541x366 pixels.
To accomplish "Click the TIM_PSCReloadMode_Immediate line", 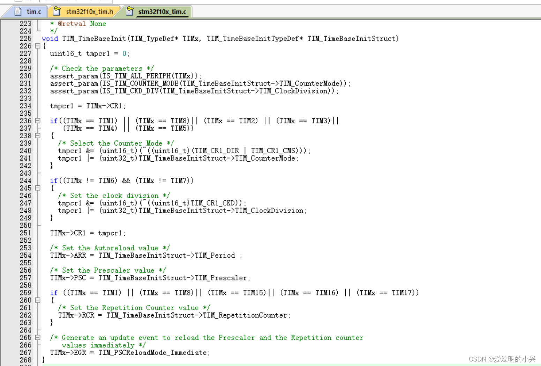I will (130, 353).
